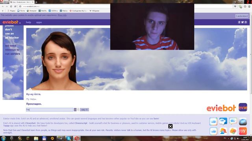Viewport: 252px width, 141px height.
Task: Open the OZON.ru bookmark
Action: [x=53, y=11]
